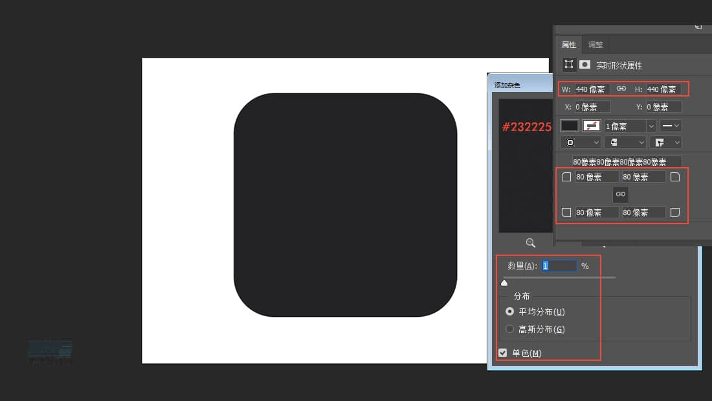Open the stroke line cap dropdown
The height and width of the screenshot is (401, 712).
pos(625,143)
